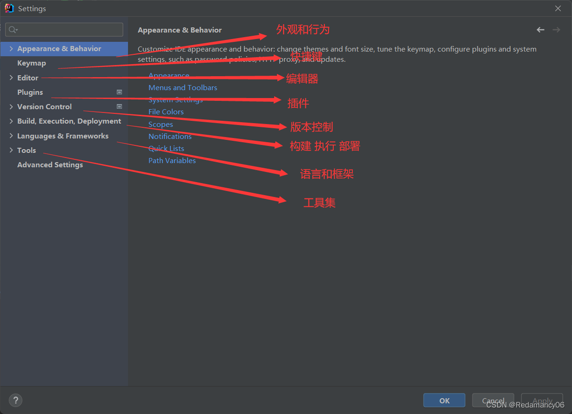
Task: Click the project-level icon beside Plugins
Action: click(119, 92)
